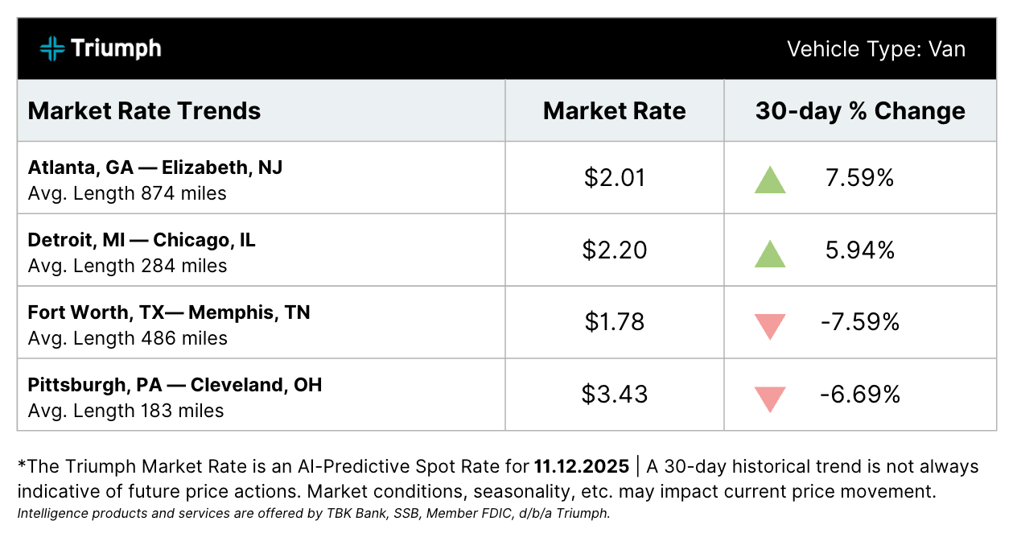Click the Triumph brand name text
This screenshot has height=554, width=1017.
pyautogui.click(x=116, y=48)
